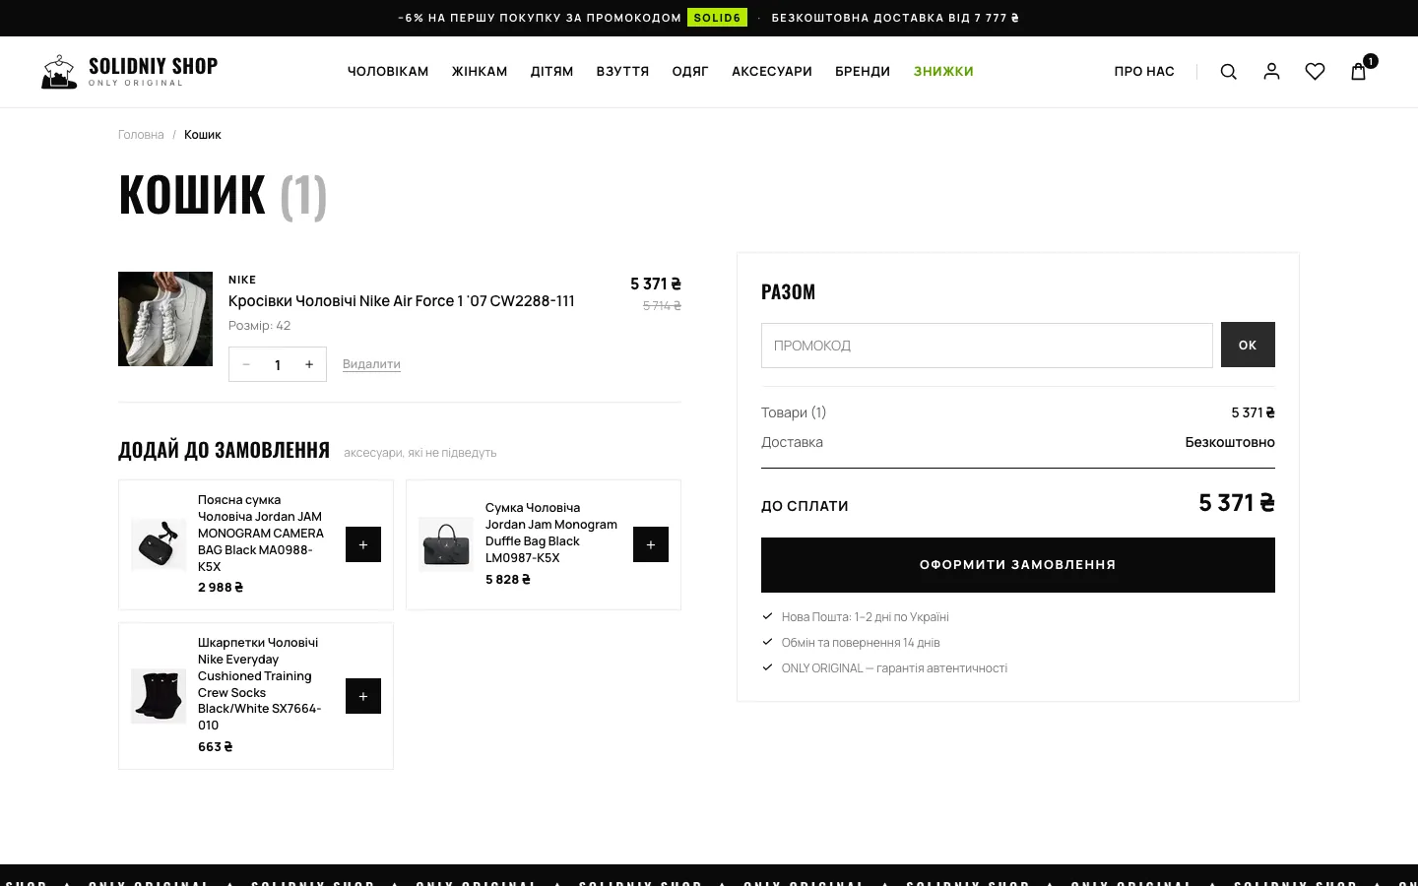The image size is (1418, 886).
Task: Open the wishlist heart icon
Action: 1315,72
